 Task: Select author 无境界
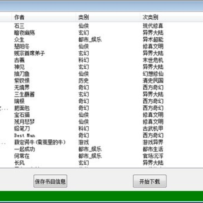(x=22, y=87)
